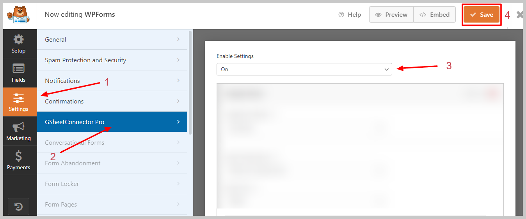Expand the Notifications settings section
Image resolution: width=526 pixels, height=219 pixels.
coord(112,81)
